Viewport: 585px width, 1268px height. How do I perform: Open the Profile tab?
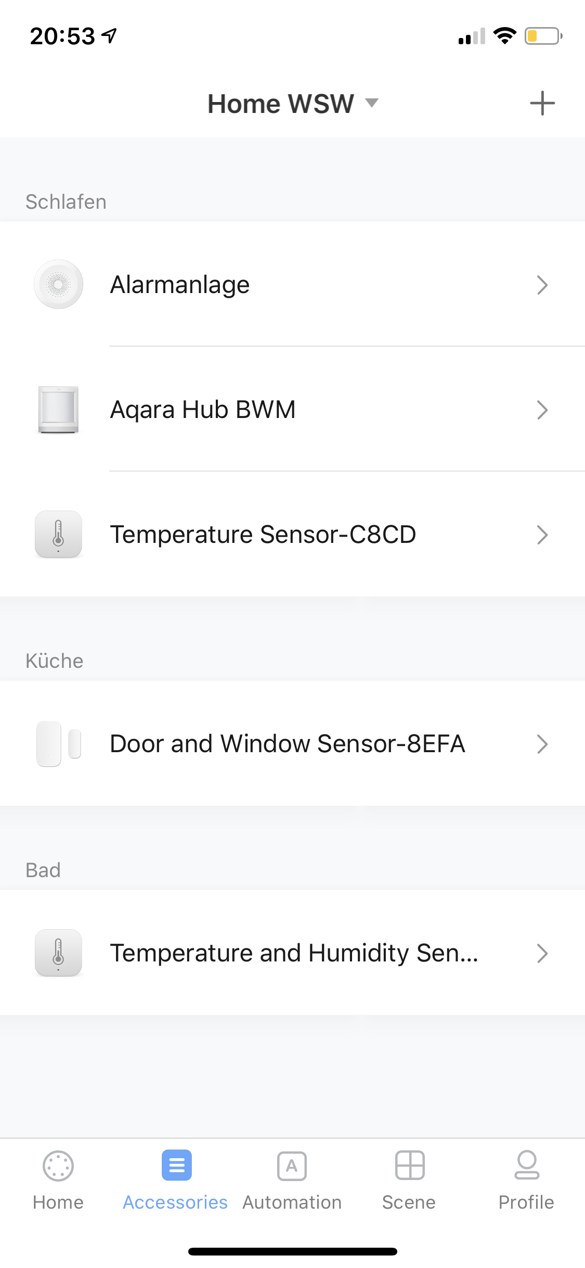526,1180
